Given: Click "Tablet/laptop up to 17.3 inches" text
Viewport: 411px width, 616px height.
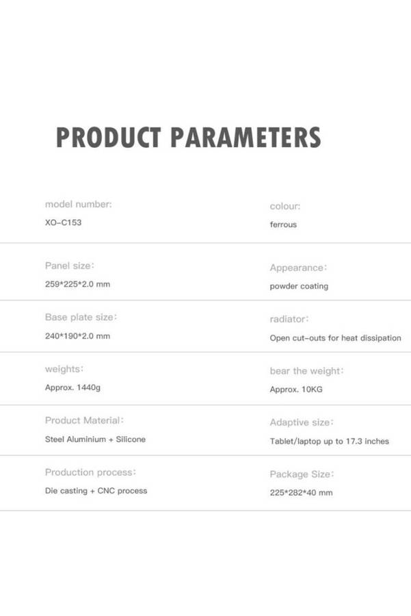Looking at the screenshot, I should coord(329,441).
